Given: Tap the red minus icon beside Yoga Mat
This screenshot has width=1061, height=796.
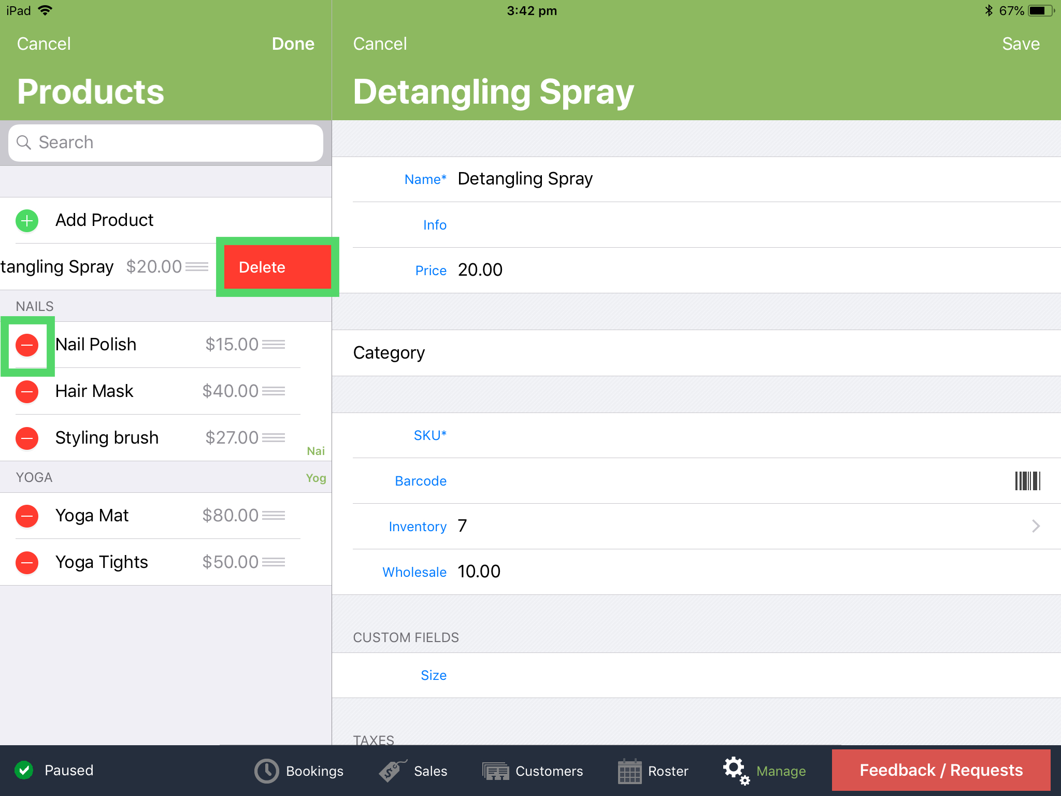Looking at the screenshot, I should pos(27,516).
